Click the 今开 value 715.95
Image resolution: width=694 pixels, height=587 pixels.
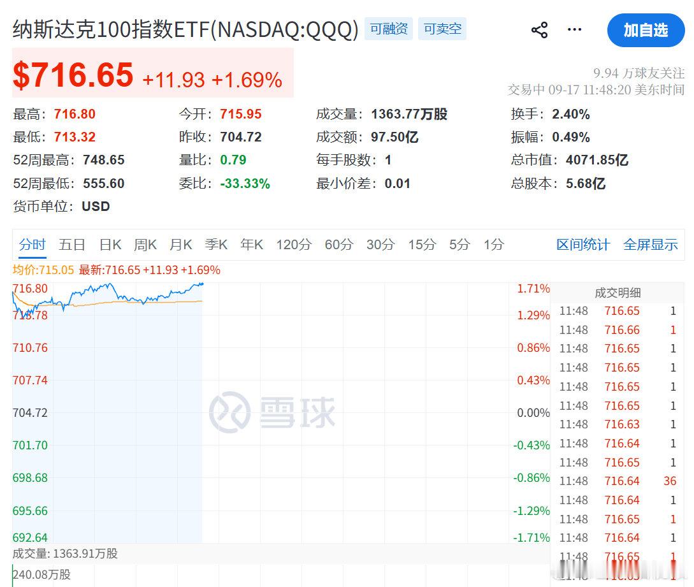pyautogui.click(x=241, y=114)
